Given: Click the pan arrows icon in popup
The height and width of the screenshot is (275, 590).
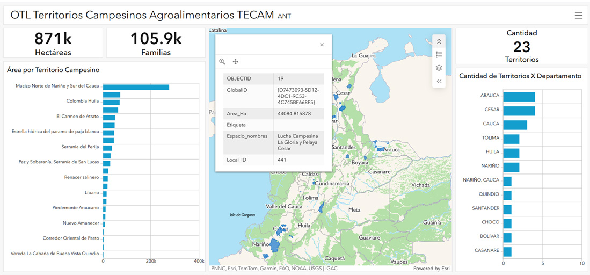Looking at the screenshot, I should pos(235,62).
